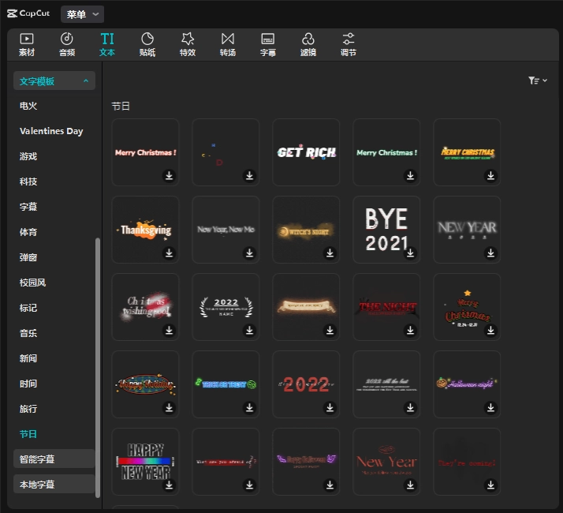
Task: Select the GET RICH template thumbnail
Action: coord(306,152)
